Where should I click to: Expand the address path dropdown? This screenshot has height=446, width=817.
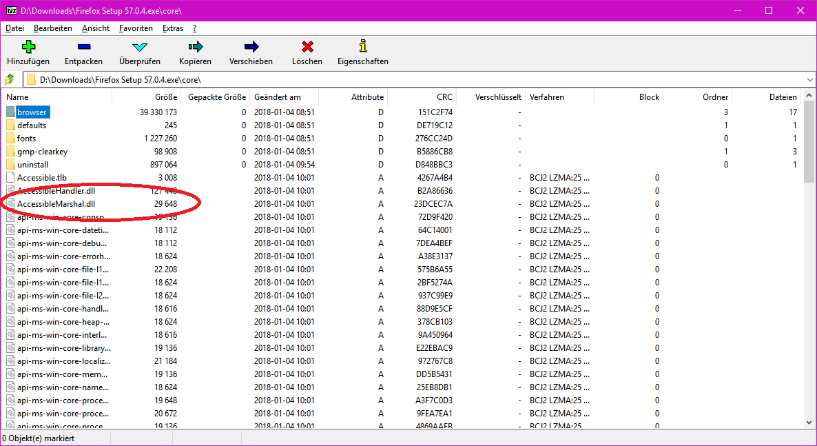point(807,79)
